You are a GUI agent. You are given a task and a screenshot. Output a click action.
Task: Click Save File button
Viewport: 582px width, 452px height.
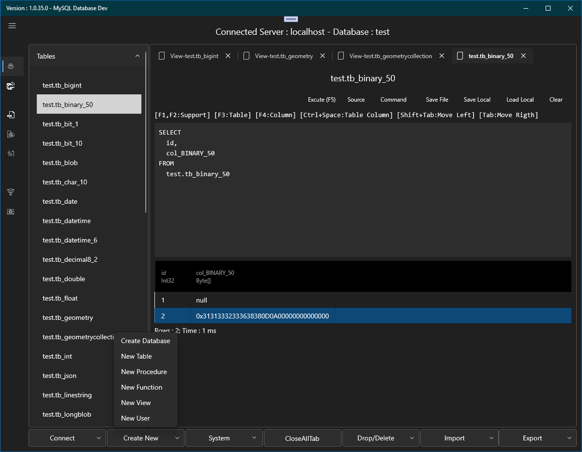pyautogui.click(x=437, y=100)
